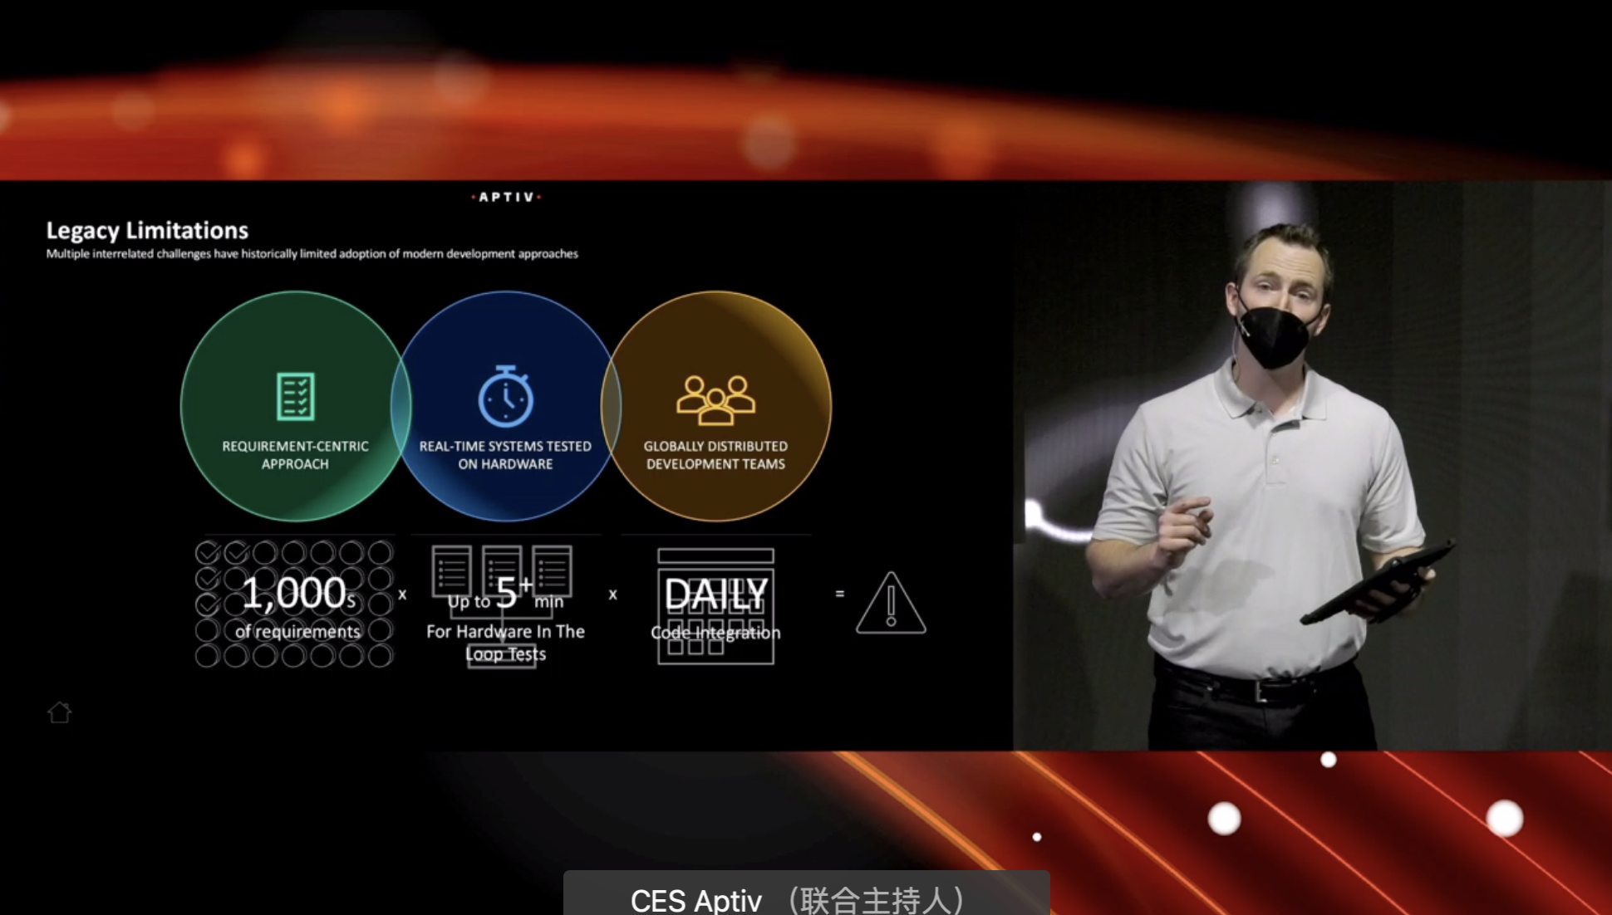The width and height of the screenshot is (1612, 915).
Task: Click the checklist icon in green circle
Action: pos(295,396)
